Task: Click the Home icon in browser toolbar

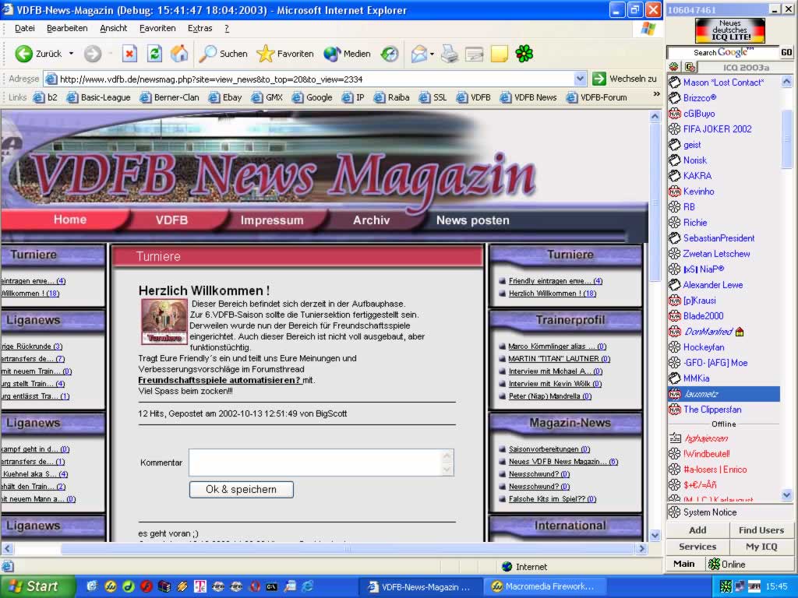Action: (179, 54)
